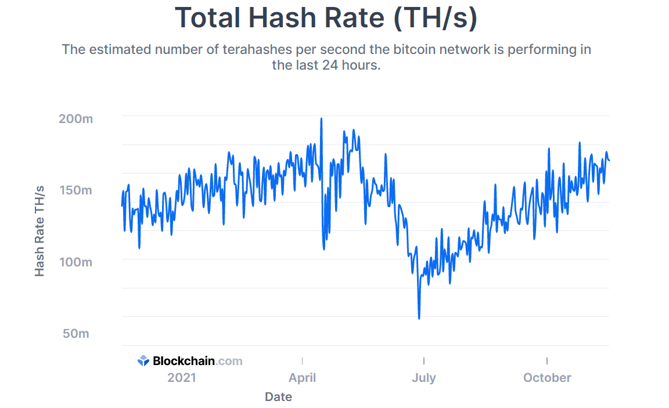Click the July x-axis label

[424, 378]
